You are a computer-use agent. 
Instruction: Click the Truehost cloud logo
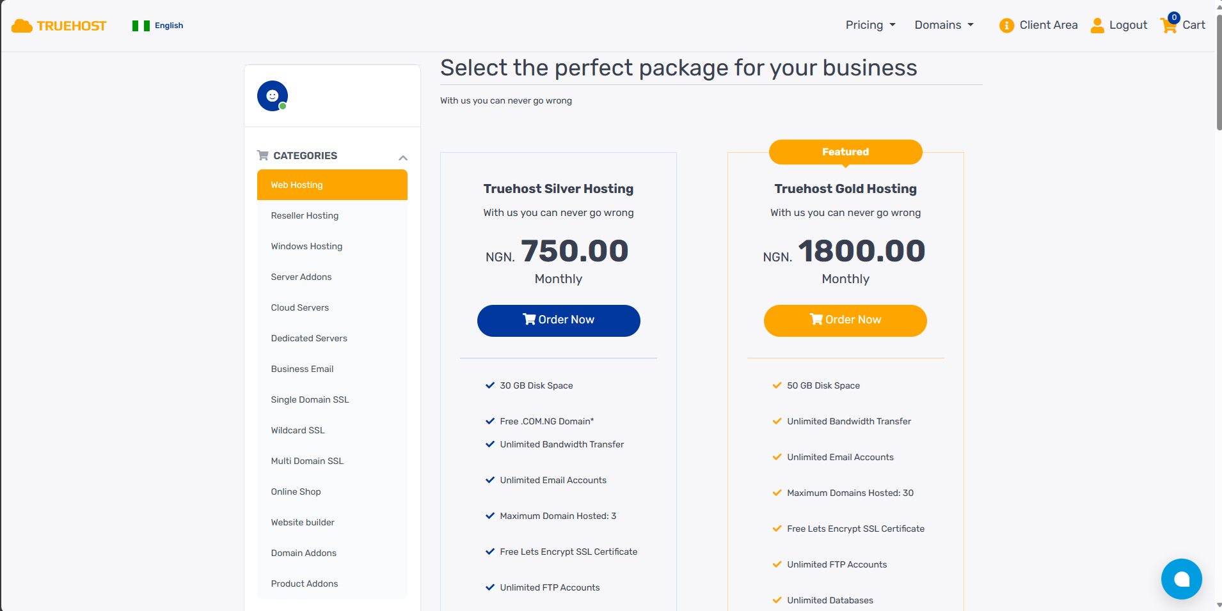pos(59,26)
